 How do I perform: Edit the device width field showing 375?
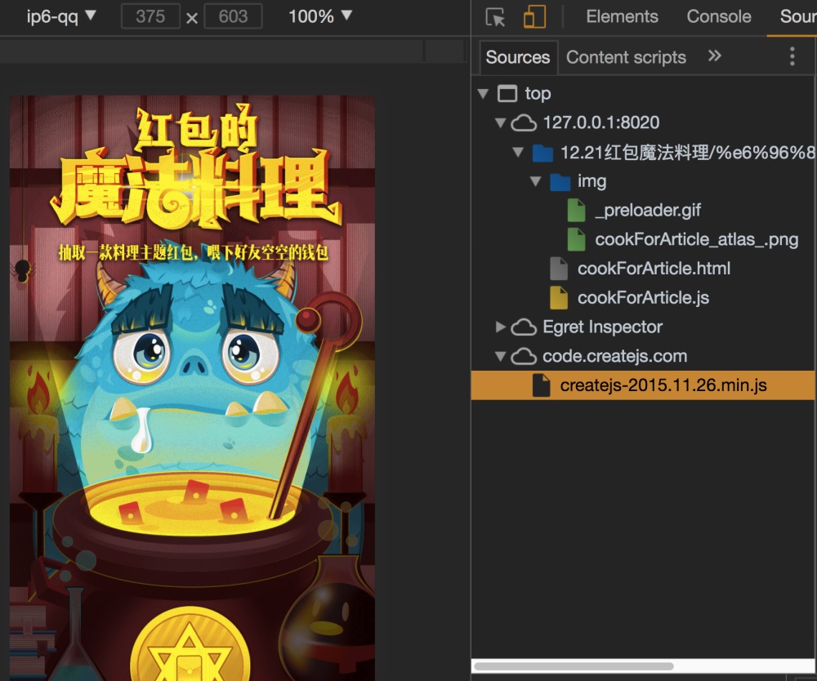(150, 16)
